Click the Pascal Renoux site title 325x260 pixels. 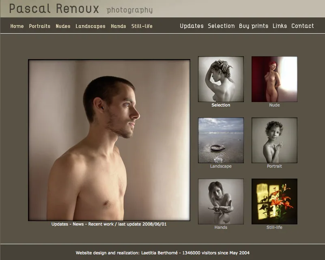click(54, 9)
